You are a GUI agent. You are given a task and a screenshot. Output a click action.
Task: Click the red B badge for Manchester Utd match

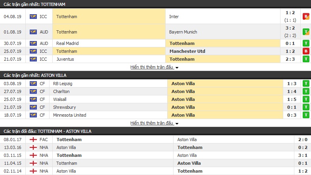pyautogui.click(x=306, y=51)
